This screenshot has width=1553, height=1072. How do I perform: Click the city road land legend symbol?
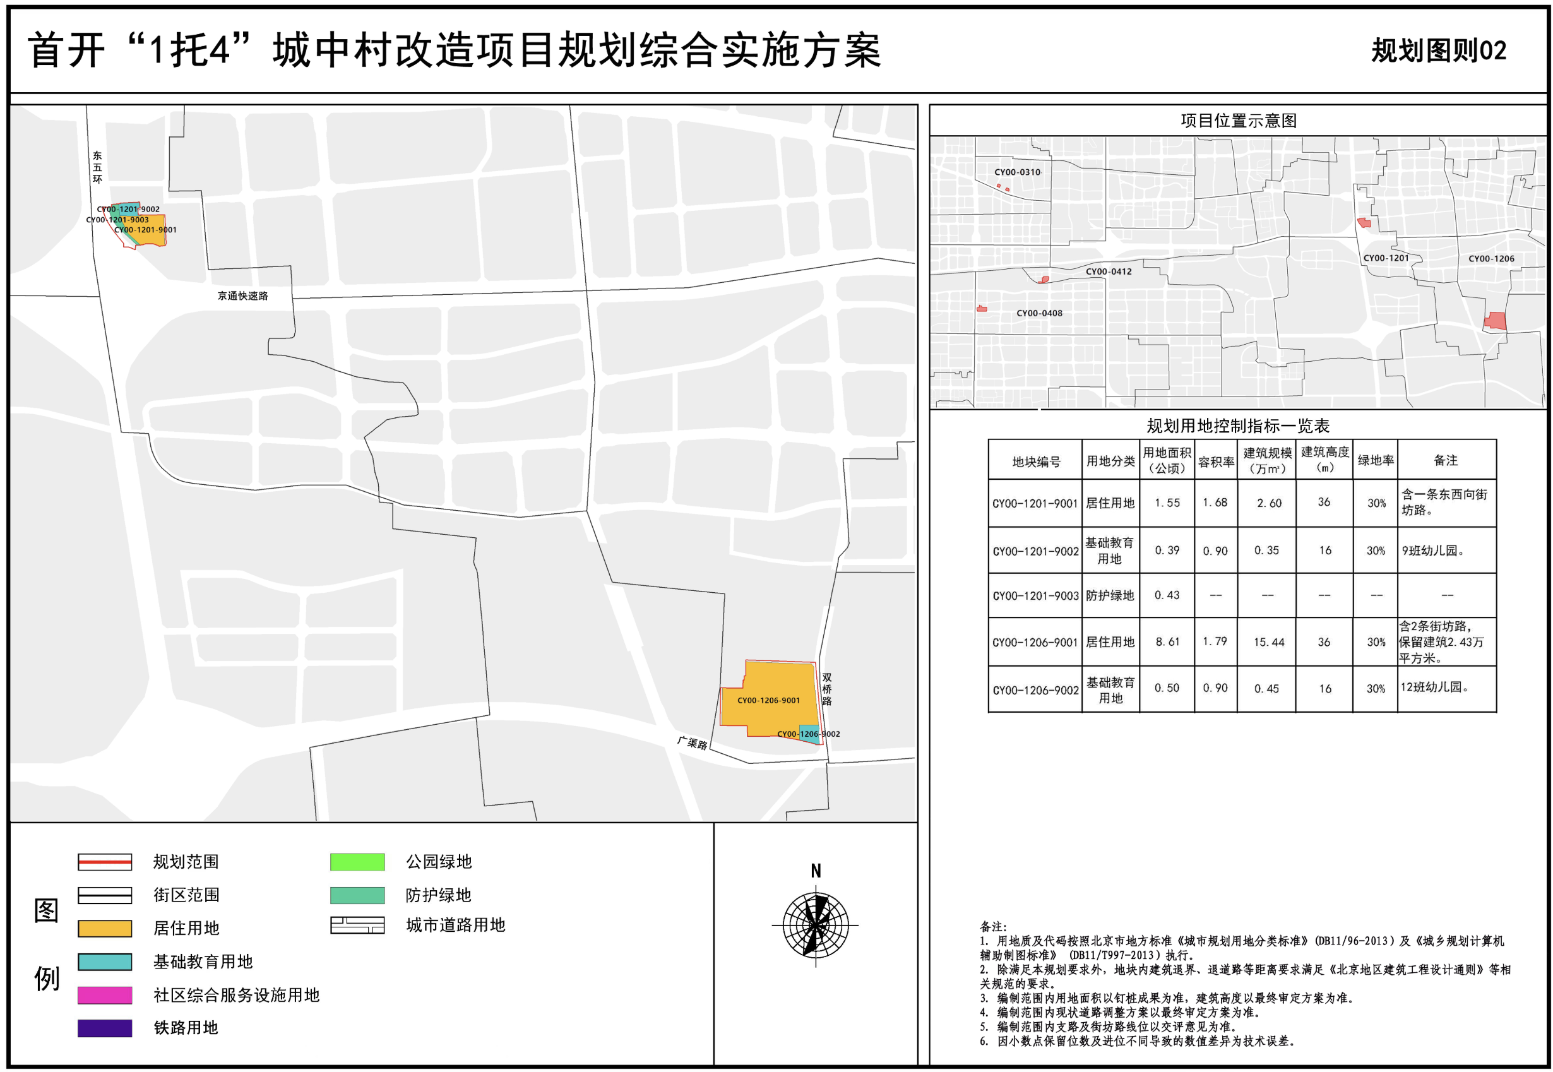357,926
